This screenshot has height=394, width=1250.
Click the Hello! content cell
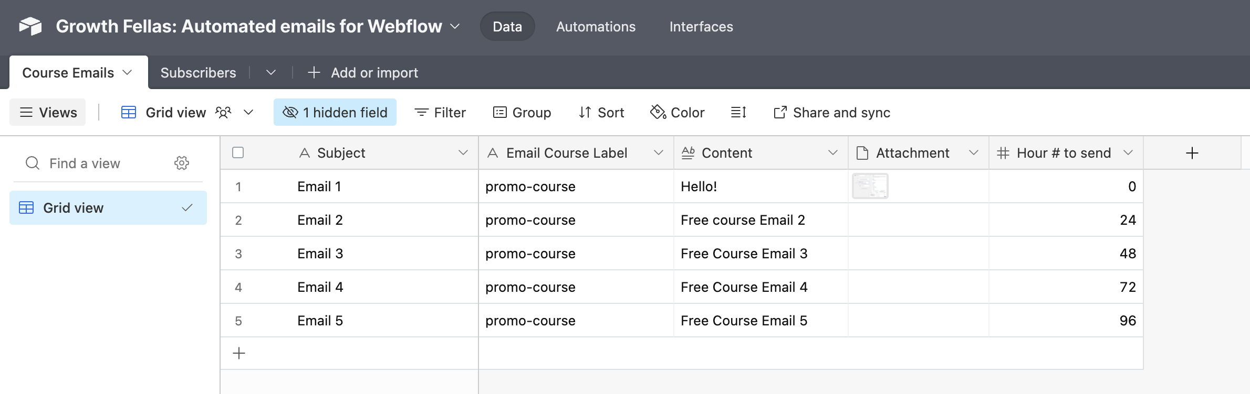click(761, 187)
